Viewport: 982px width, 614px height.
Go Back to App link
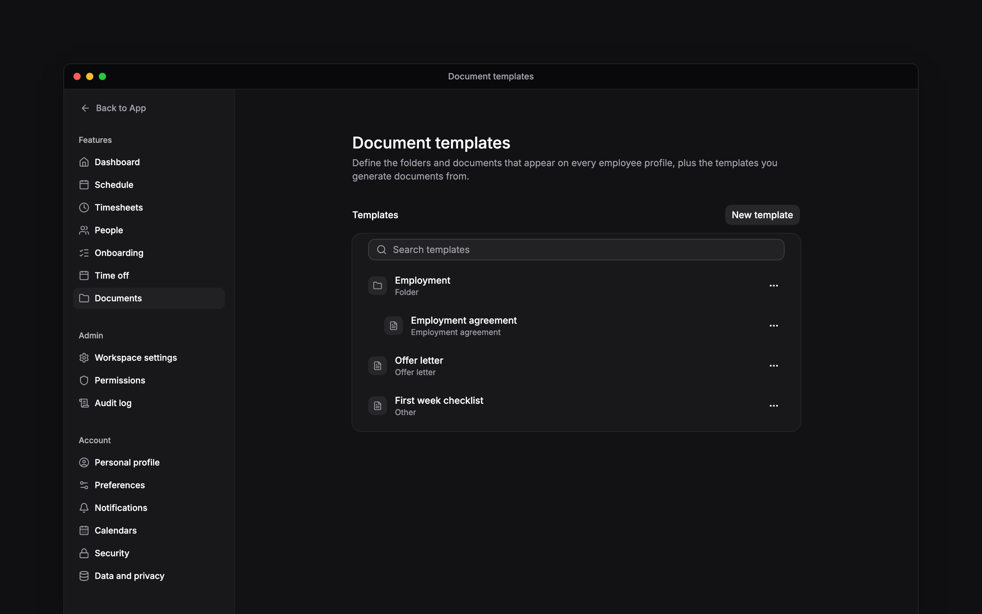pos(113,108)
